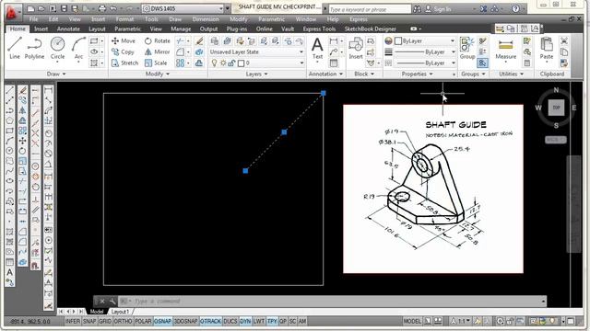Switch to the Express Tools ribbon tab
590x331 pixels.
click(x=319, y=29)
